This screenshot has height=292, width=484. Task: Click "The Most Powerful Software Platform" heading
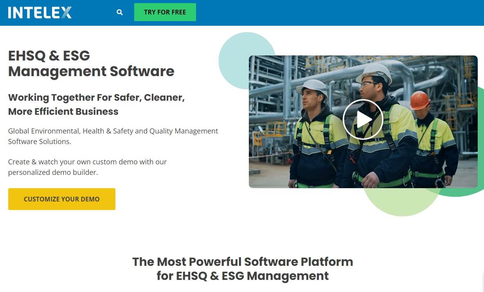click(243, 269)
